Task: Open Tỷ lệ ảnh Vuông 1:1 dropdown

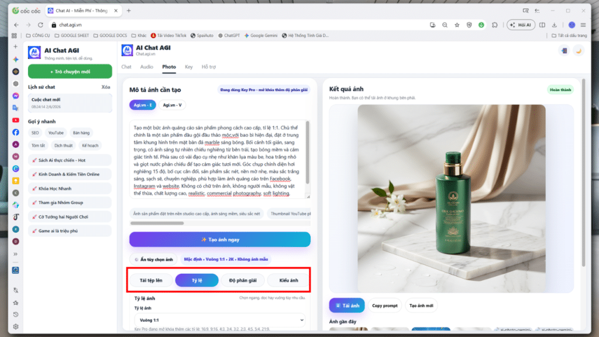Action: 220,320
